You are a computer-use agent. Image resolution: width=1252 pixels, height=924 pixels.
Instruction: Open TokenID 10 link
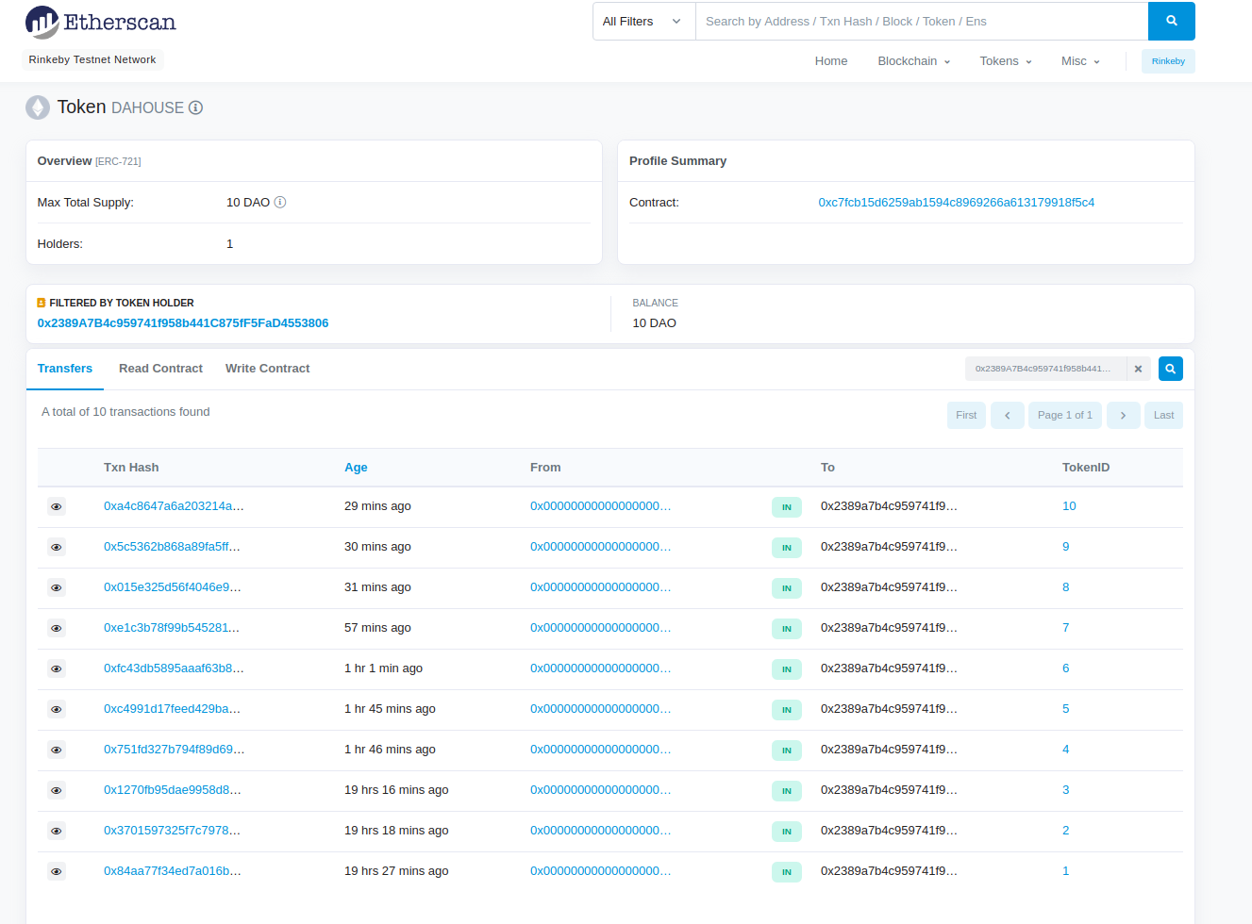pyautogui.click(x=1069, y=506)
